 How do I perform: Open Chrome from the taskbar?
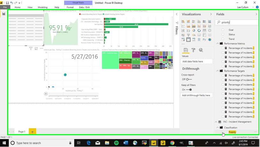tap(172, 143)
